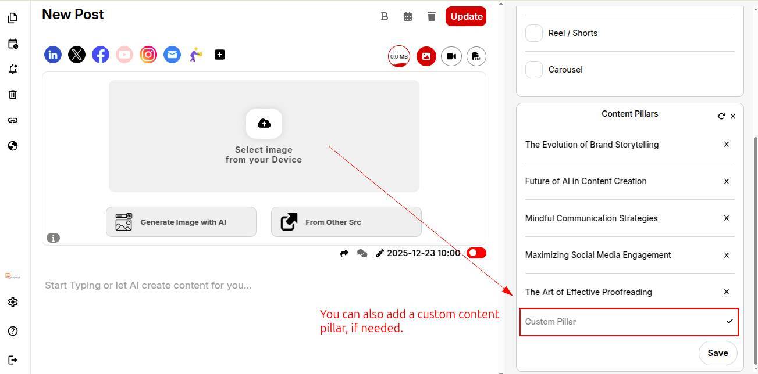Image resolution: width=758 pixels, height=374 pixels.
Task: Select the Instagram channel icon
Action: click(x=148, y=55)
